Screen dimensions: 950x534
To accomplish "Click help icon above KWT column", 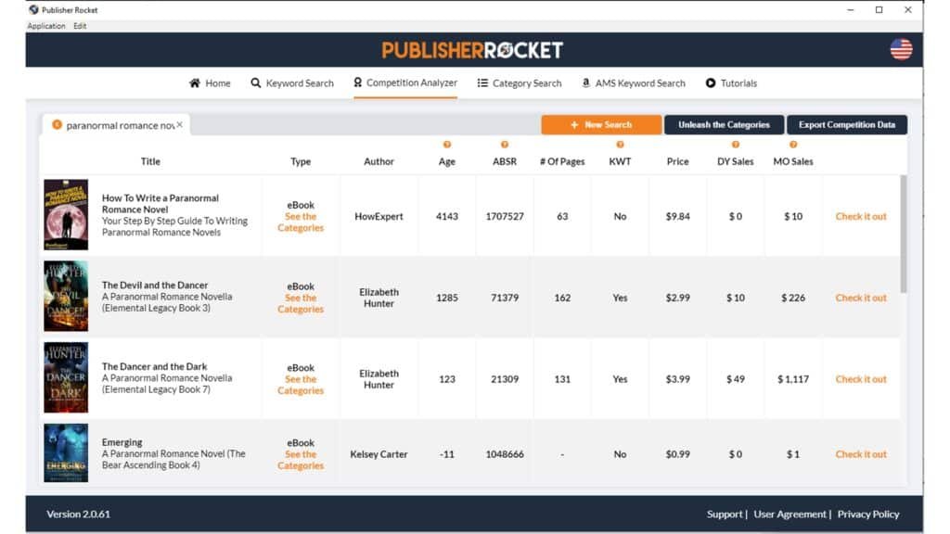I will (620, 145).
